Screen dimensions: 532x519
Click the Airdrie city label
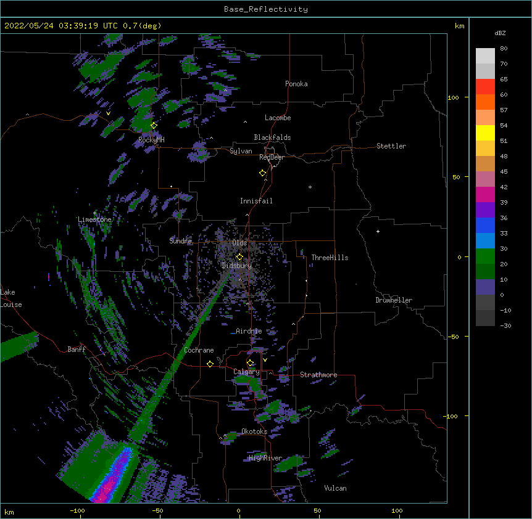pos(249,331)
